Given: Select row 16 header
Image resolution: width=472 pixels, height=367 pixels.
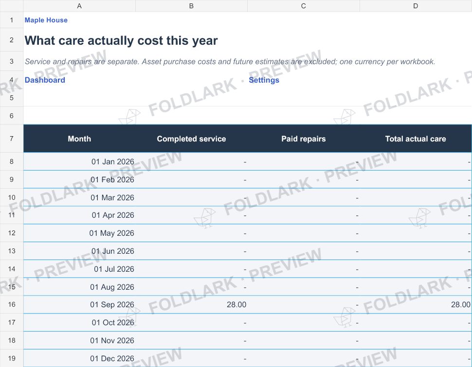Looking at the screenshot, I should pyautogui.click(x=12, y=304).
